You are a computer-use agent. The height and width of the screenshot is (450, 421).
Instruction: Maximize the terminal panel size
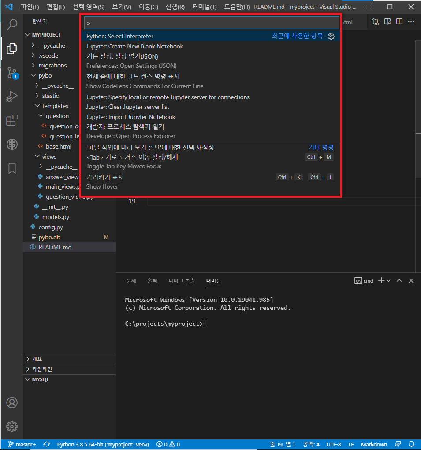(399, 280)
